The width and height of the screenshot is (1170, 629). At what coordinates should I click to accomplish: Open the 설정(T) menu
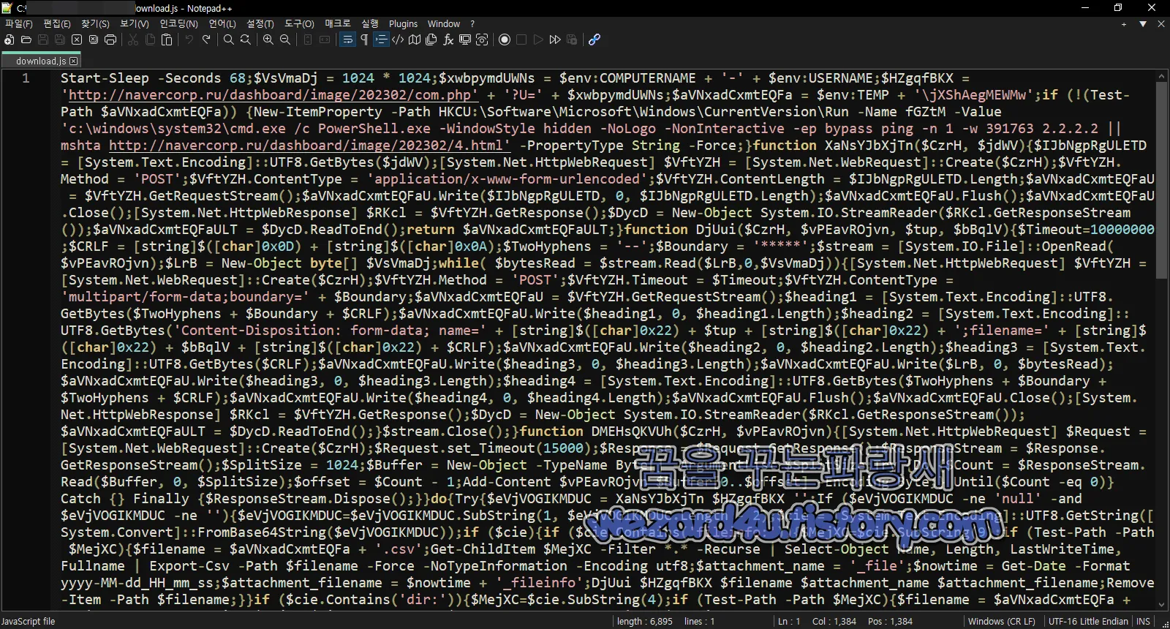pyautogui.click(x=260, y=24)
